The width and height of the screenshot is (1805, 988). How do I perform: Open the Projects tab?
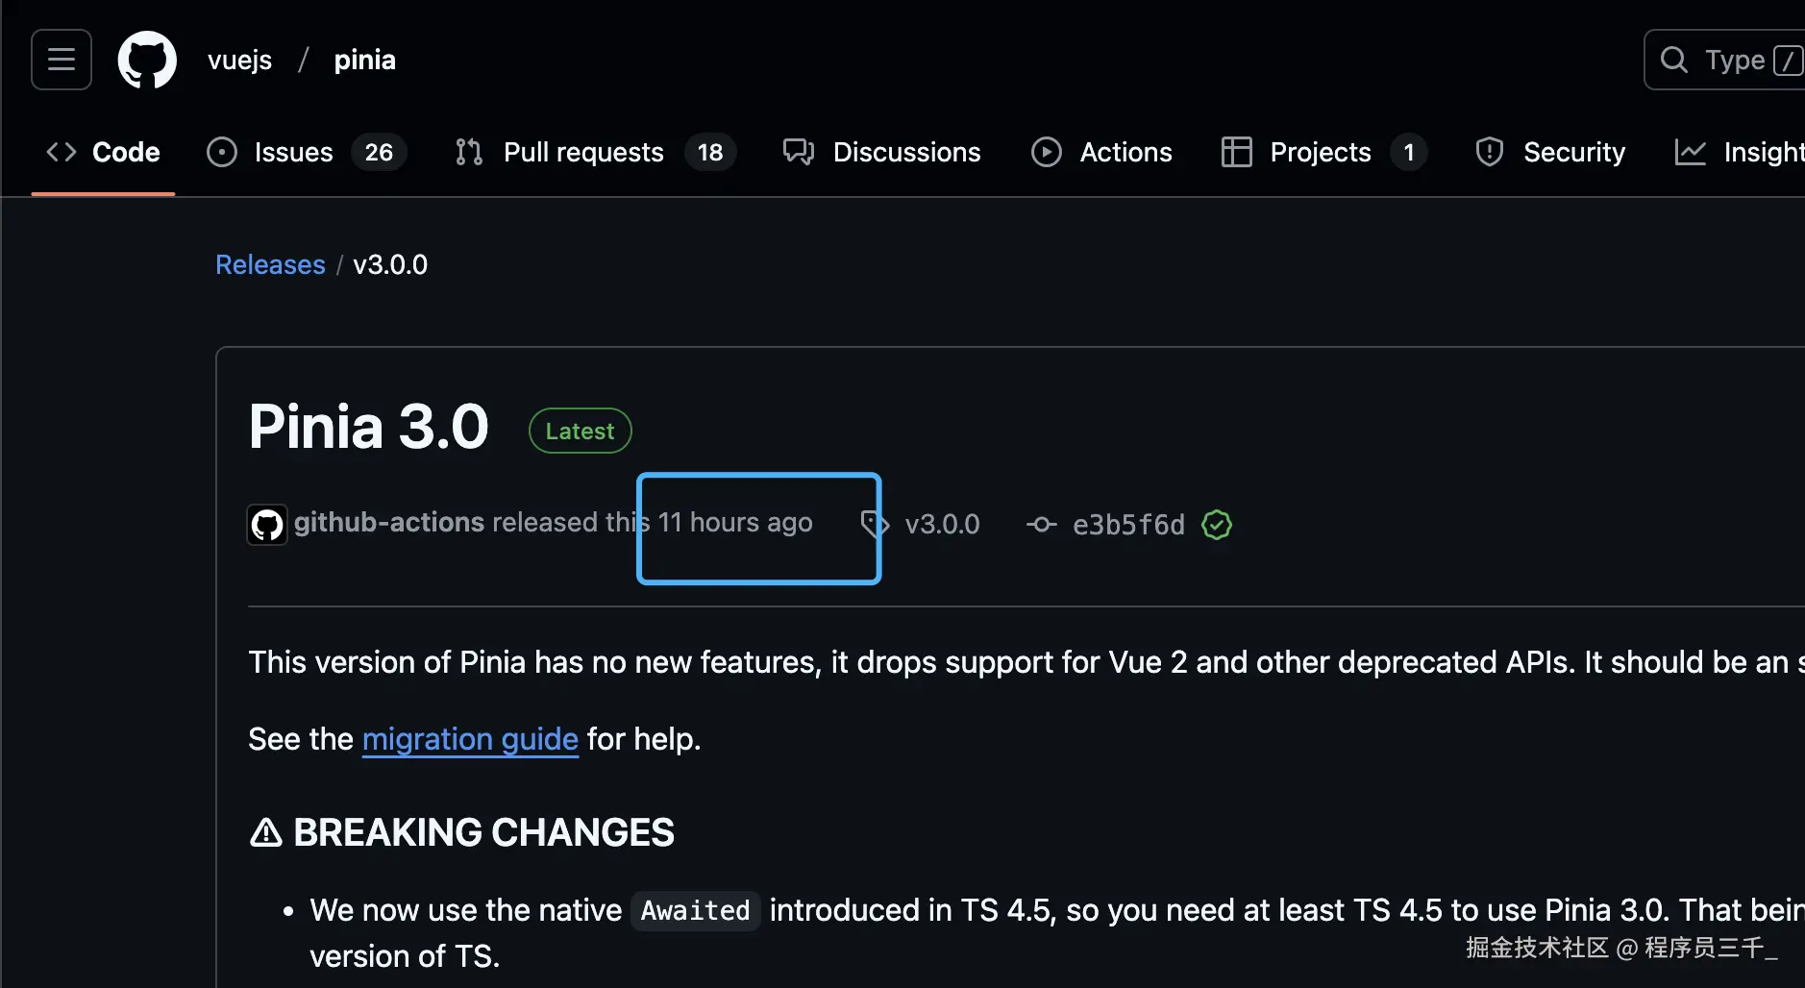click(1321, 152)
